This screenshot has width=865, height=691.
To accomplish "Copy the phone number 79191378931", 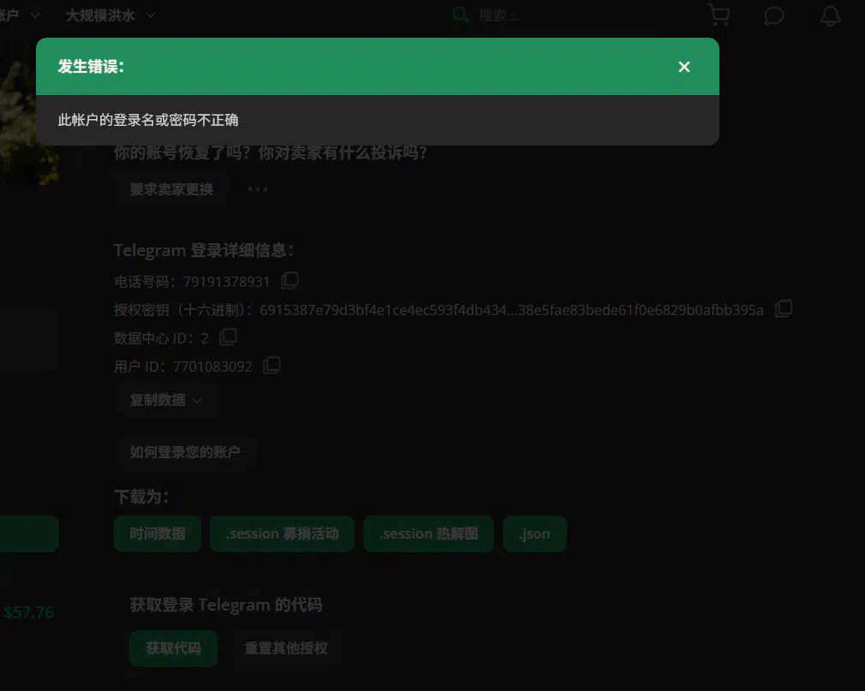I will click(x=289, y=281).
